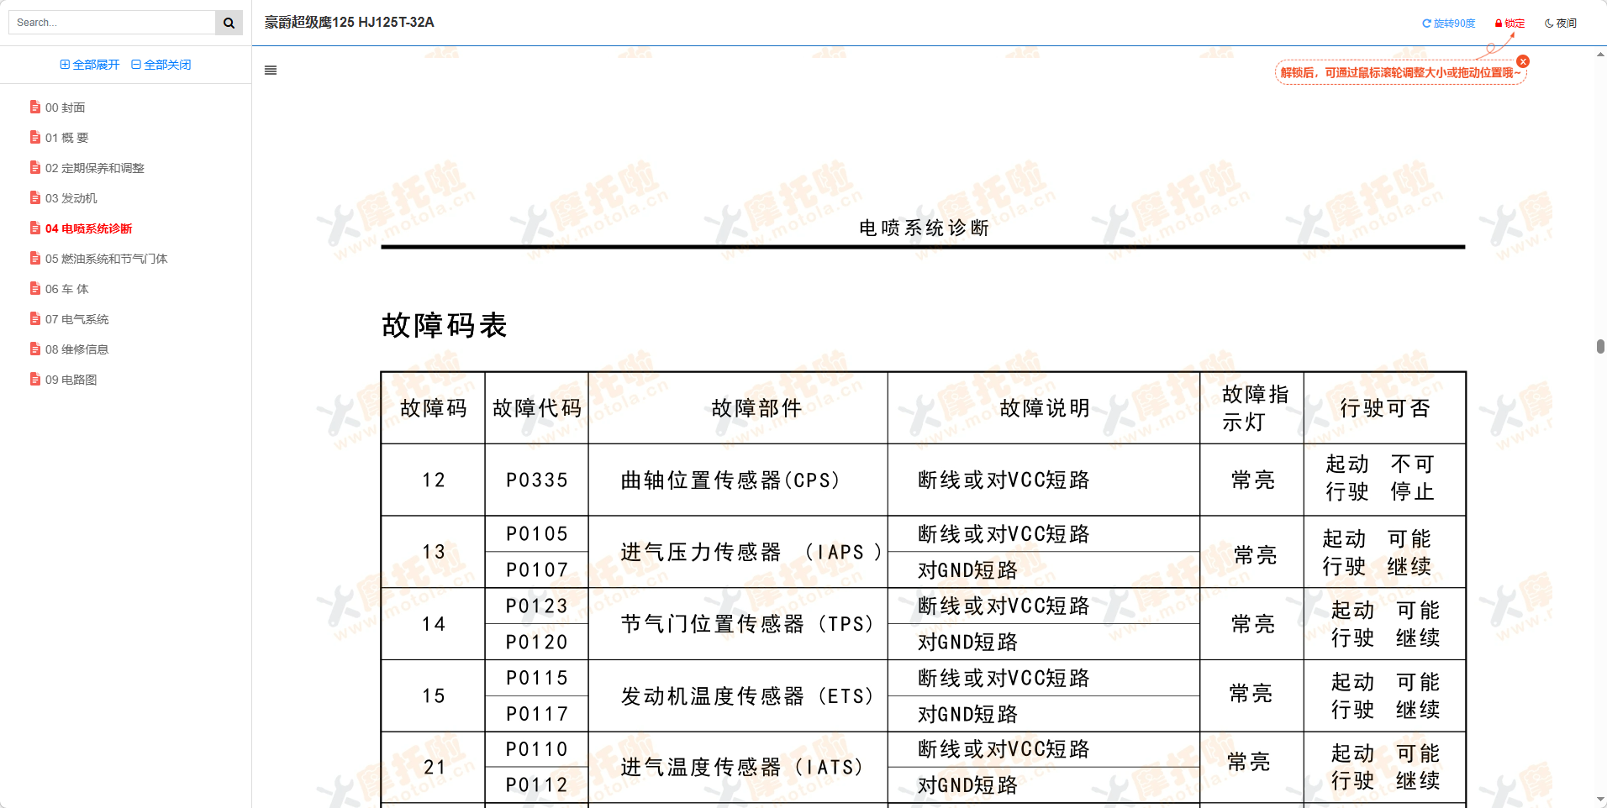Open the 08 维修信息 section
1607x808 pixels.
77,349
